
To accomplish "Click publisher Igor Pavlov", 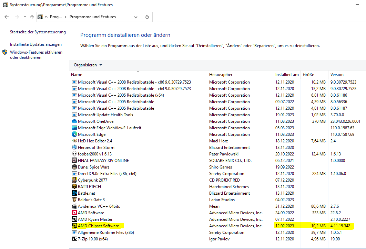I will (x=219, y=239).
